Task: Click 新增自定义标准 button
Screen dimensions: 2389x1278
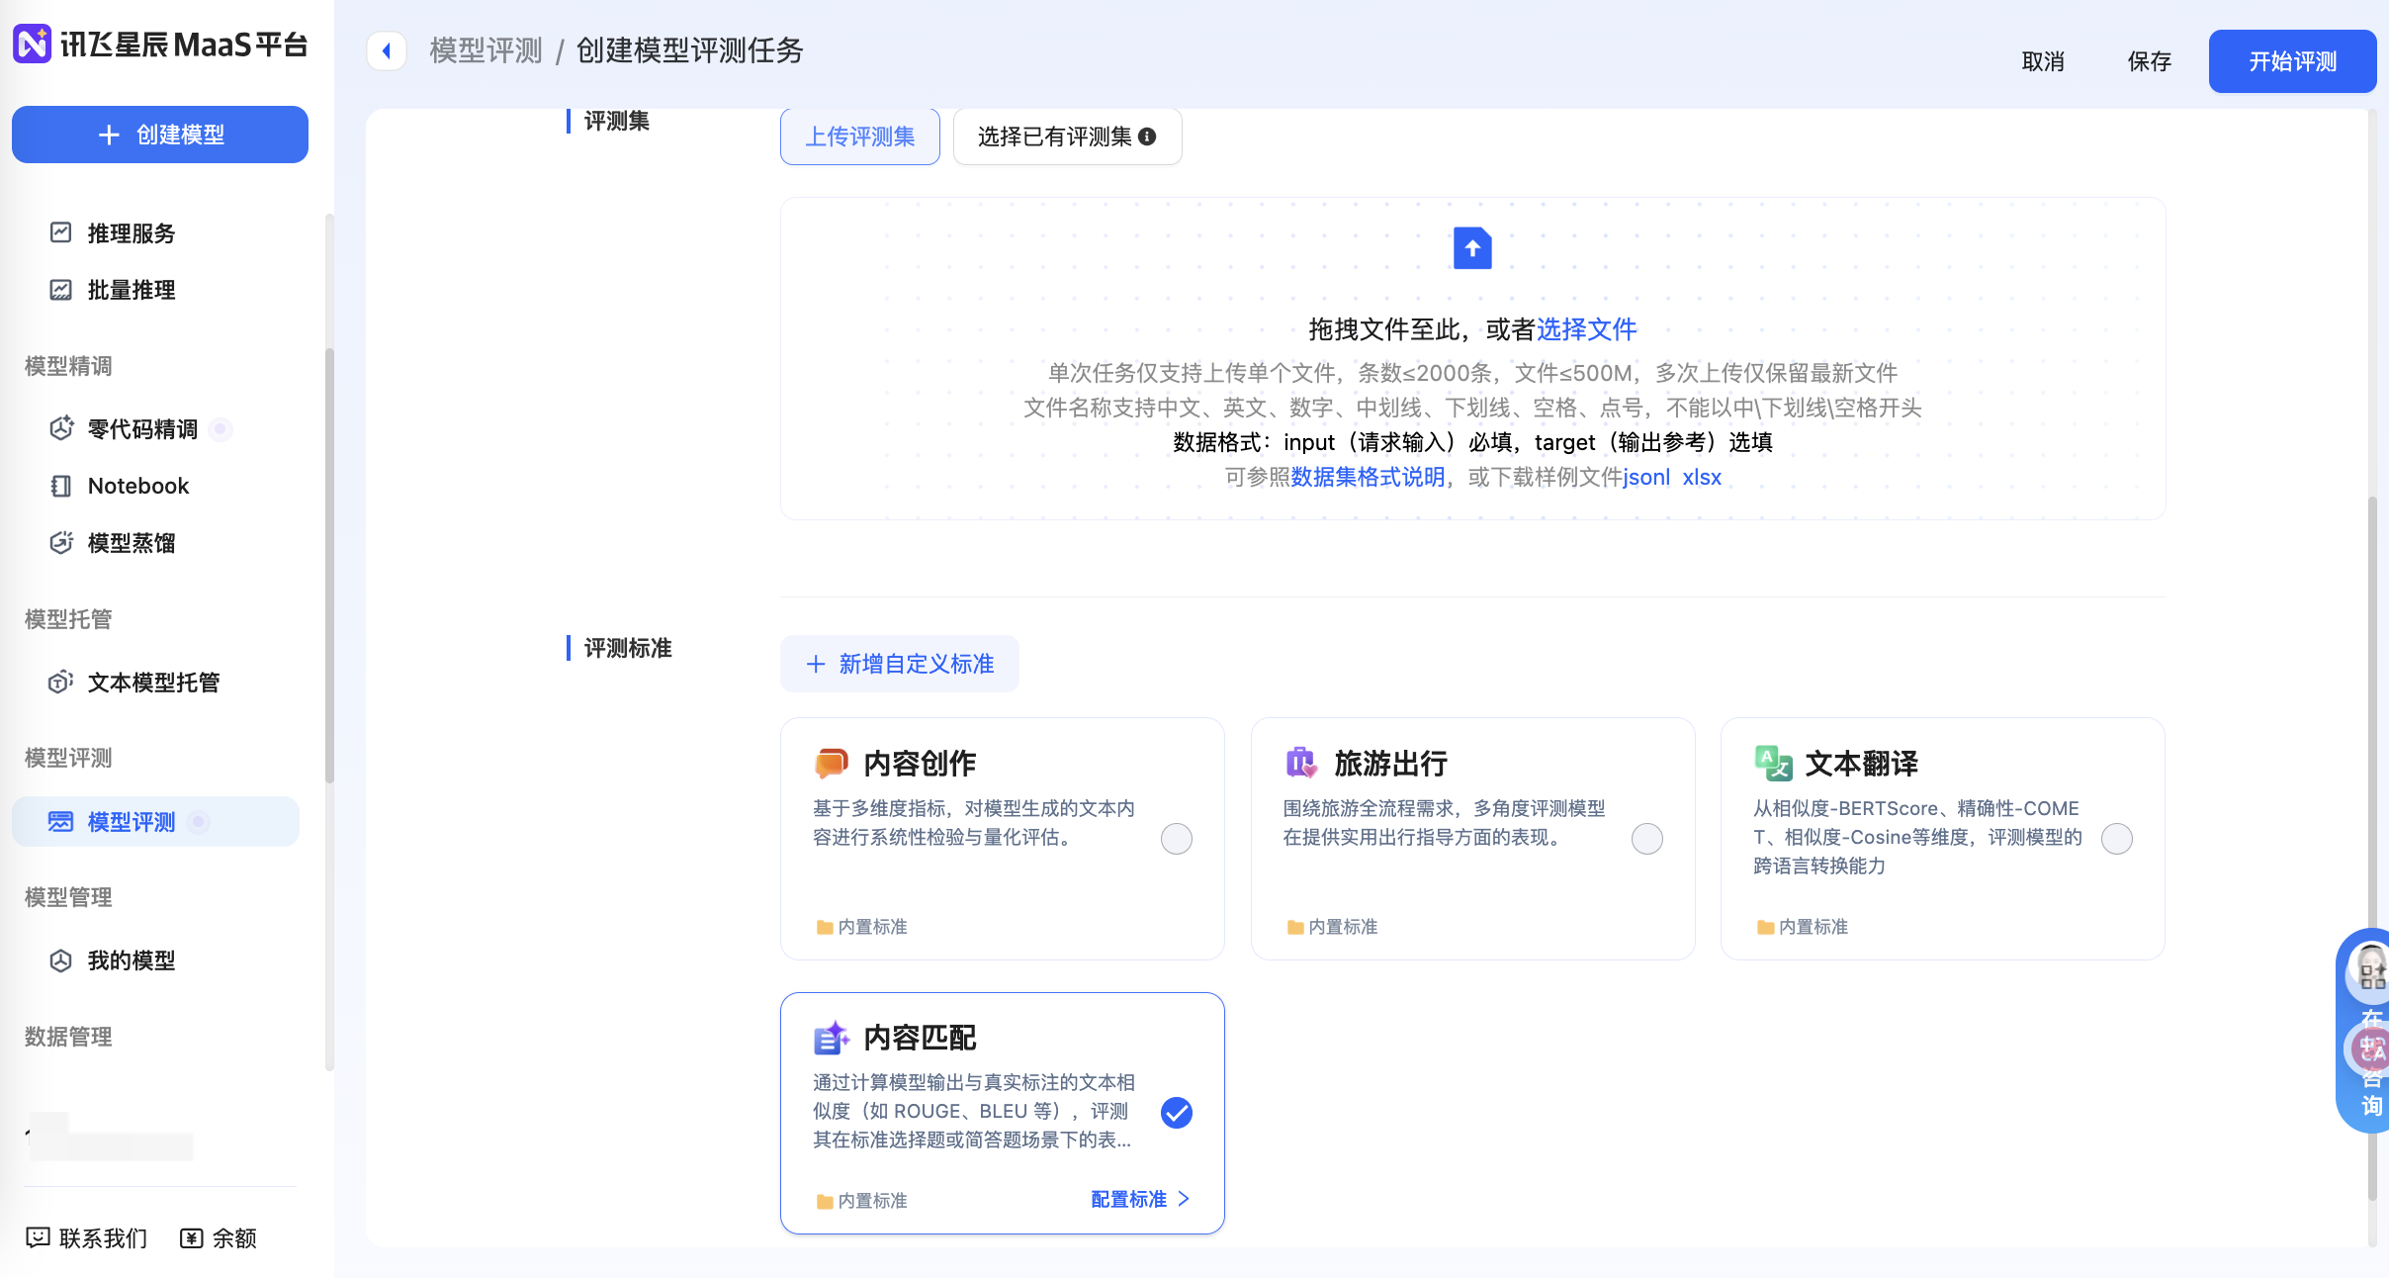Action: tap(899, 664)
